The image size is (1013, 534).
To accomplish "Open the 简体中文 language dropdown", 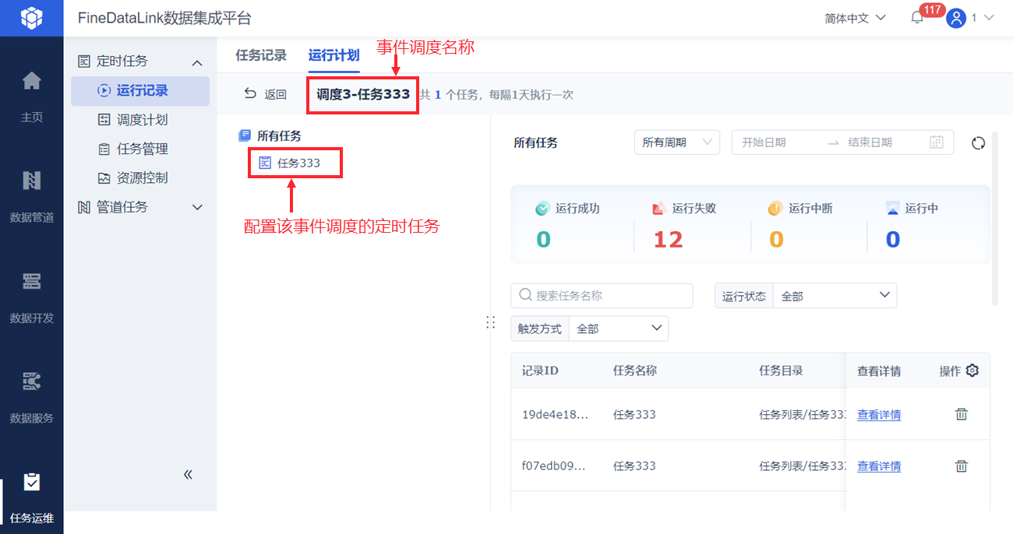I will click(x=856, y=17).
